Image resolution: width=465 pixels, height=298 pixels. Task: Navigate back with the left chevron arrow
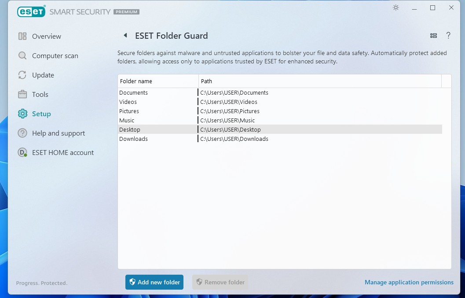pos(125,35)
